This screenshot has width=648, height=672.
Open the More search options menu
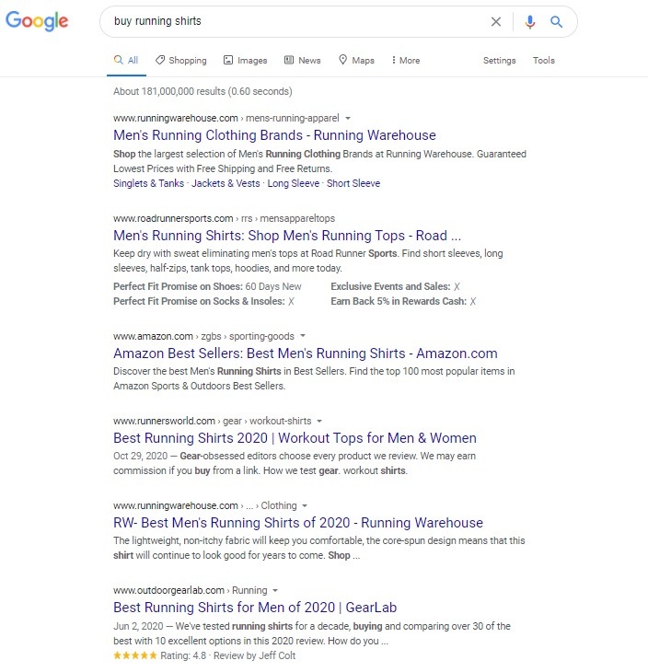405,61
